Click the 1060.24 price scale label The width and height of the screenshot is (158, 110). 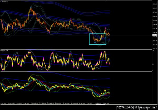pos(155,45)
